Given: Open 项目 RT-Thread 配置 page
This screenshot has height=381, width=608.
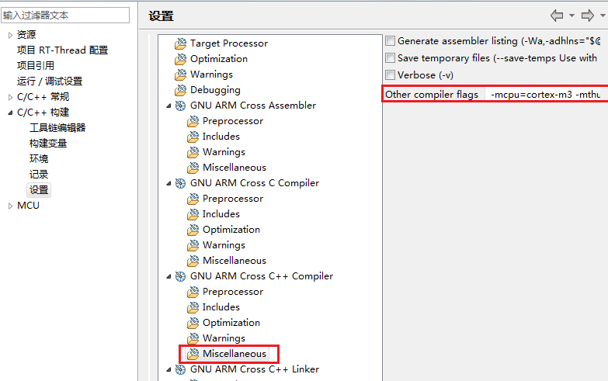Looking at the screenshot, I should [62, 50].
